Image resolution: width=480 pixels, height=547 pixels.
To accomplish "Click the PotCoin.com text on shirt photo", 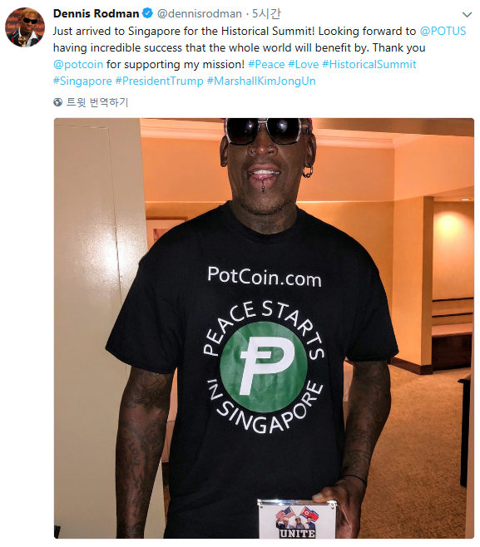I will 265,278.
